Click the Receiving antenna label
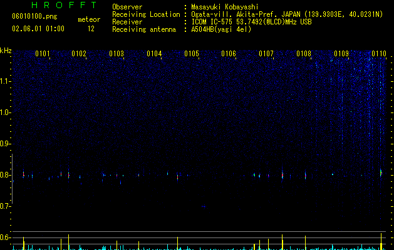The height and width of the screenshot is (250, 394). click(x=144, y=29)
